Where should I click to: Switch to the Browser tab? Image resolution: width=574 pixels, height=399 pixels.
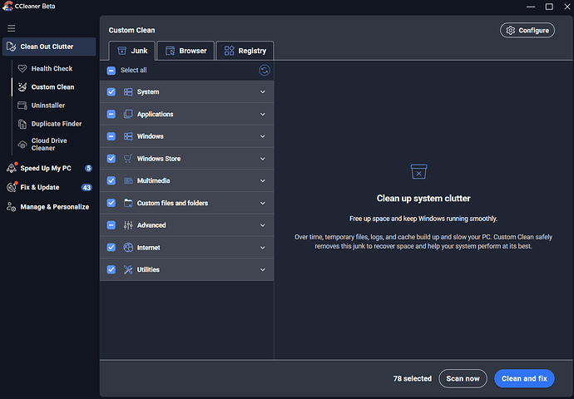[186, 51]
